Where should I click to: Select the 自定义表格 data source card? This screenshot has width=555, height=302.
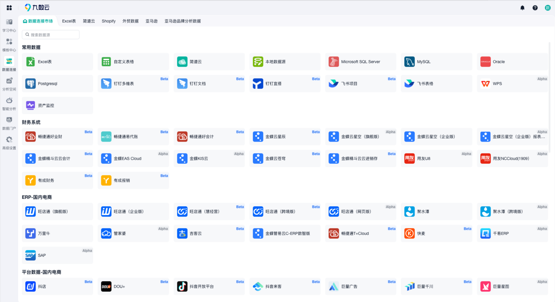point(133,62)
